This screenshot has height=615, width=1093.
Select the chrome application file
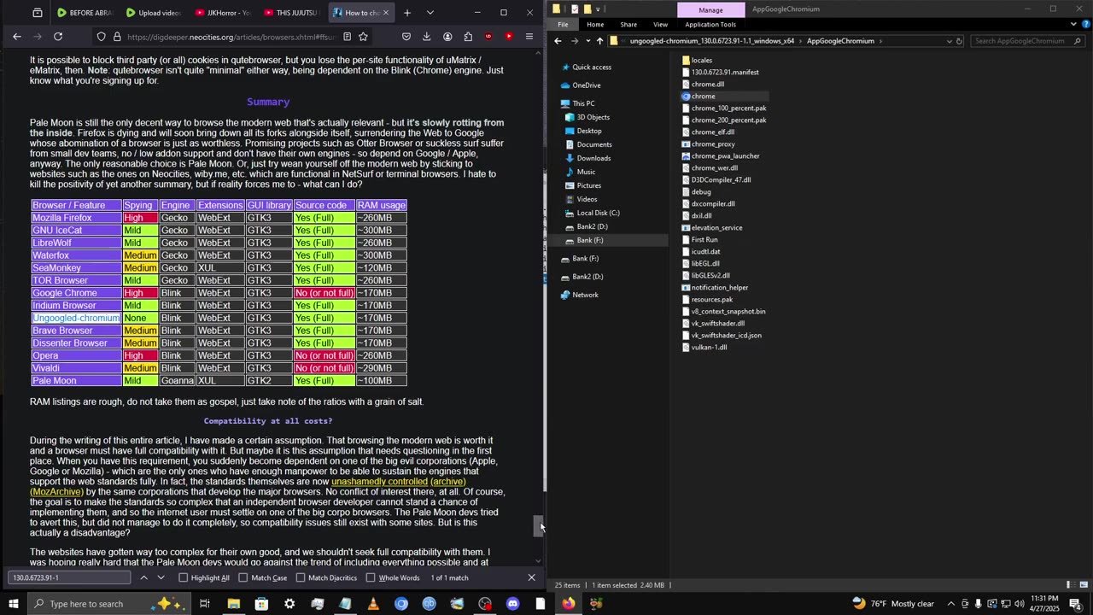(703, 97)
